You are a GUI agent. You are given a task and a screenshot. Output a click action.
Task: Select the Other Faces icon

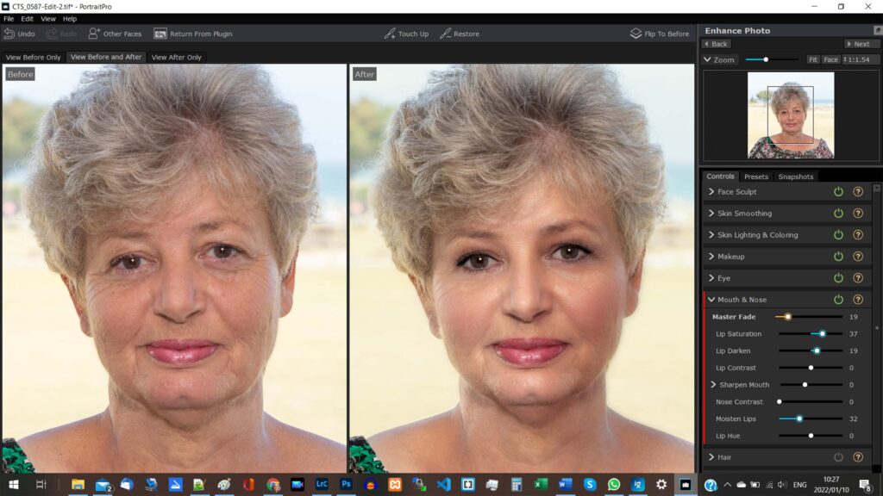pos(94,34)
